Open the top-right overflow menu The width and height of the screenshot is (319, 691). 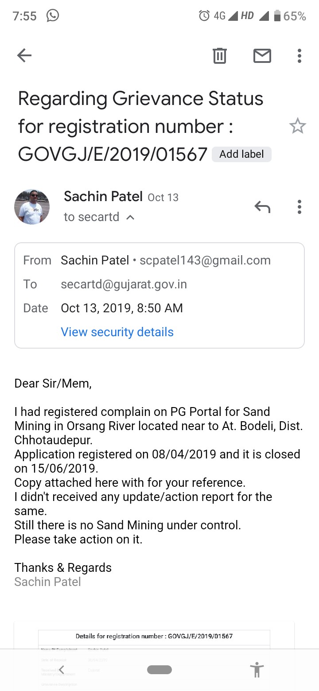click(x=300, y=56)
